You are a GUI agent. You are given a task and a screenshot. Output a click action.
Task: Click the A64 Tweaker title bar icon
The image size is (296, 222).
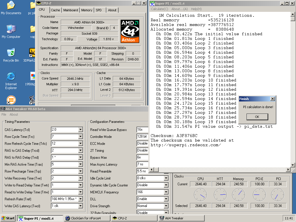click(x=3, y=109)
